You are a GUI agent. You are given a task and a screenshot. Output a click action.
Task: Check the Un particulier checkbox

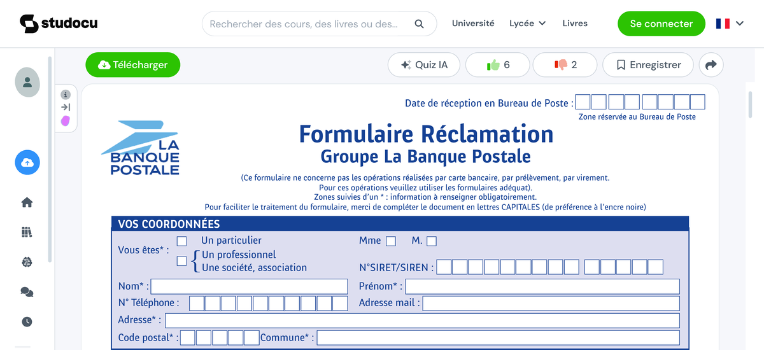point(182,241)
